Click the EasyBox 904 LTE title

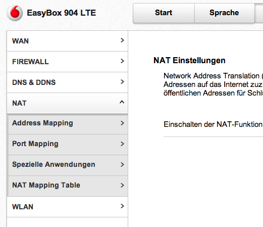(62, 13)
